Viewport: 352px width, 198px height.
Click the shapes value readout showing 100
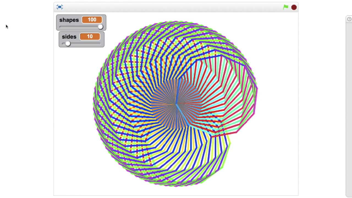click(92, 20)
